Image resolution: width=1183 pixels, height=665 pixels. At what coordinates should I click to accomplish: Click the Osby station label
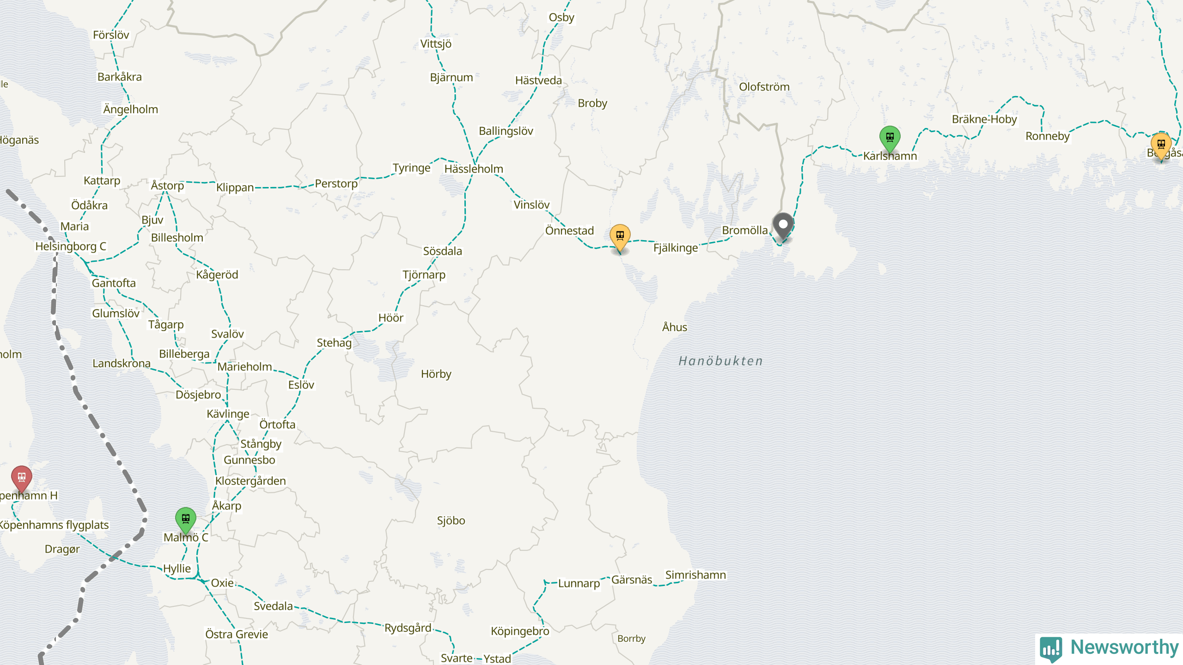pyautogui.click(x=561, y=18)
